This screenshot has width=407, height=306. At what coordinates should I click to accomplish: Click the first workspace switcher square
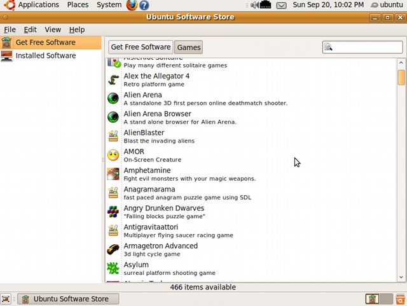(x=372, y=299)
